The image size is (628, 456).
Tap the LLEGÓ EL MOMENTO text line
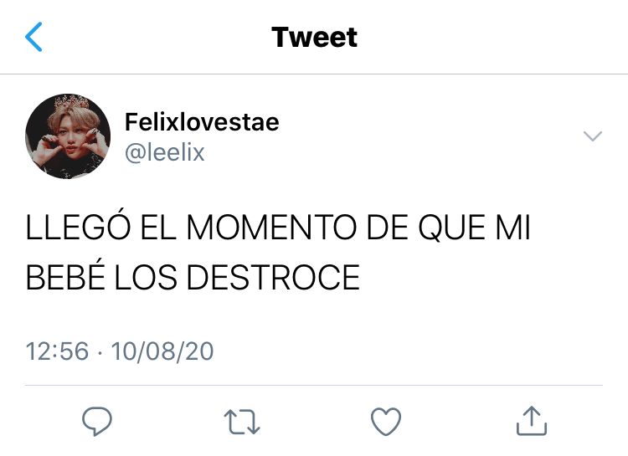(x=278, y=227)
